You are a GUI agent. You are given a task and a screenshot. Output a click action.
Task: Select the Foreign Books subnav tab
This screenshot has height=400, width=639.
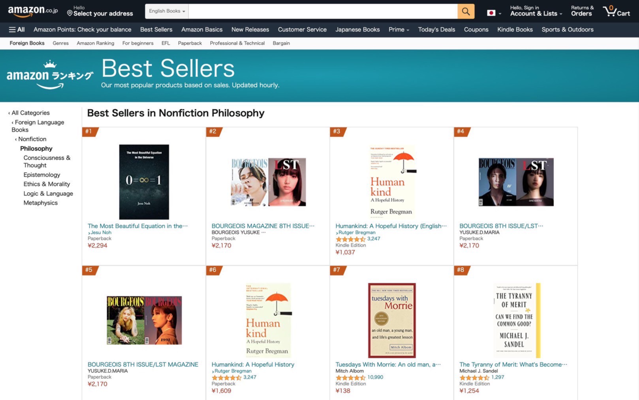(27, 43)
